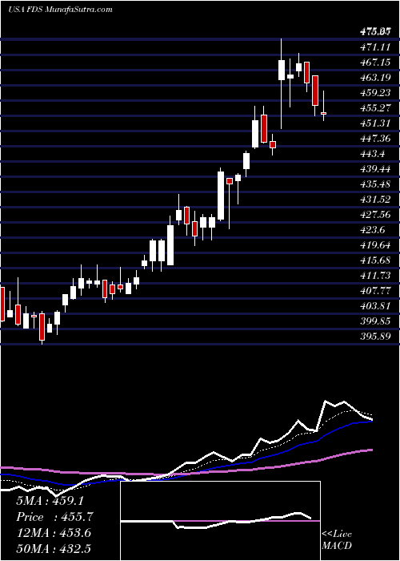Click the 455.27 price axis label
The image size is (400, 561).
tap(374, 107)
